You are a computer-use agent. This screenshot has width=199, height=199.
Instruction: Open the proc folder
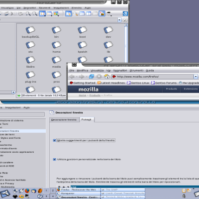56,77
